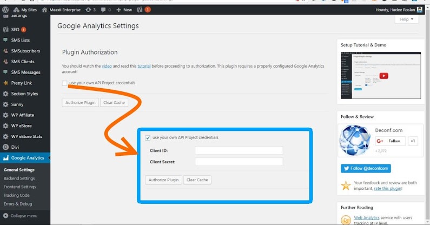Click the Setup Tutorial & Demo heading
This screenshot has width=430, height=225.
click(x=363, y=45)
